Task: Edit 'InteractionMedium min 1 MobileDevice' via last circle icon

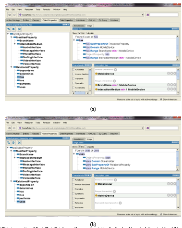Action: tap(174, 89)
